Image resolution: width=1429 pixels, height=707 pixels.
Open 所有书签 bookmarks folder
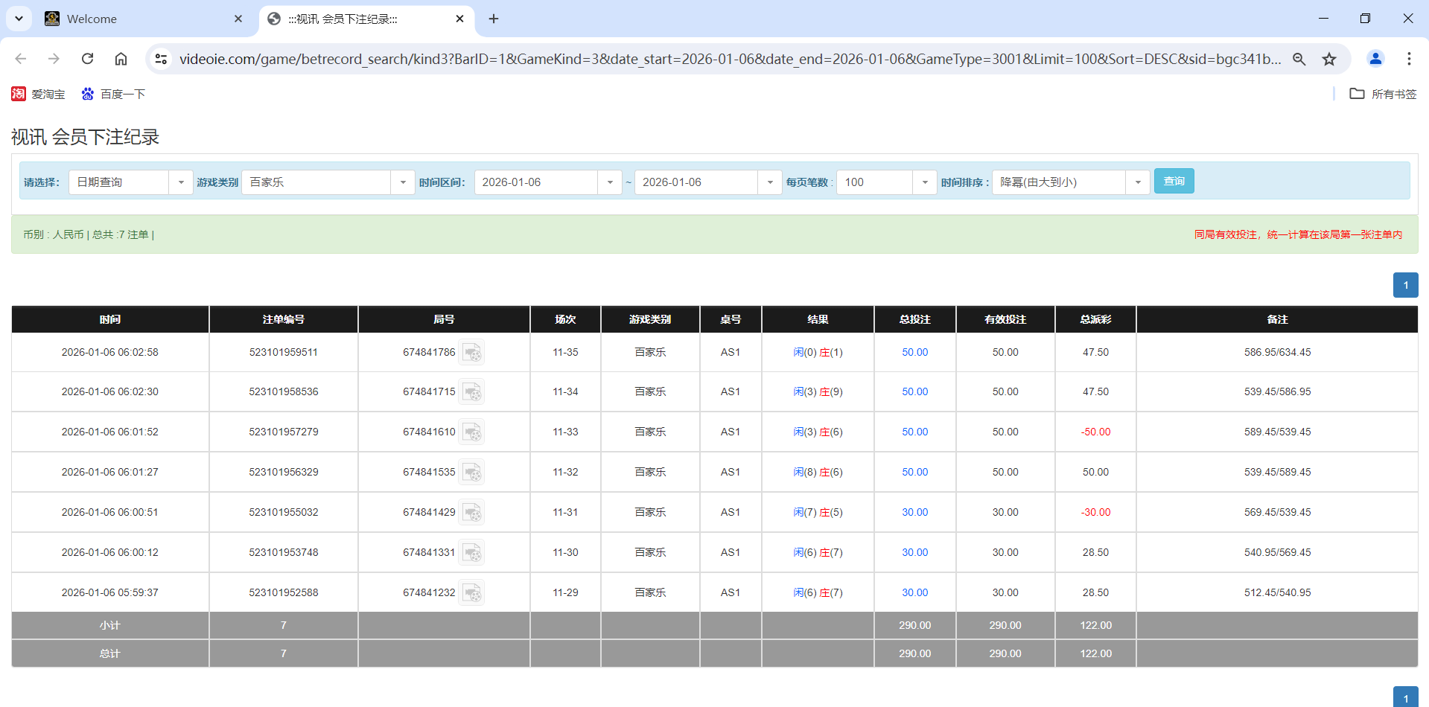pos(1381,94)
